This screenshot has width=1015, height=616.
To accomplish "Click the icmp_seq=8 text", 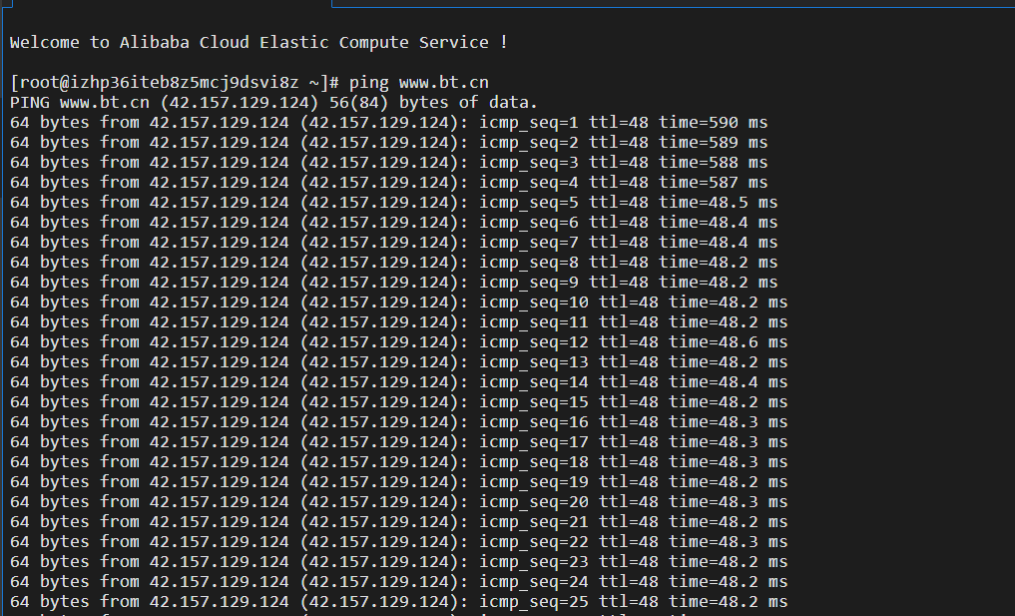I will point(528,263).
